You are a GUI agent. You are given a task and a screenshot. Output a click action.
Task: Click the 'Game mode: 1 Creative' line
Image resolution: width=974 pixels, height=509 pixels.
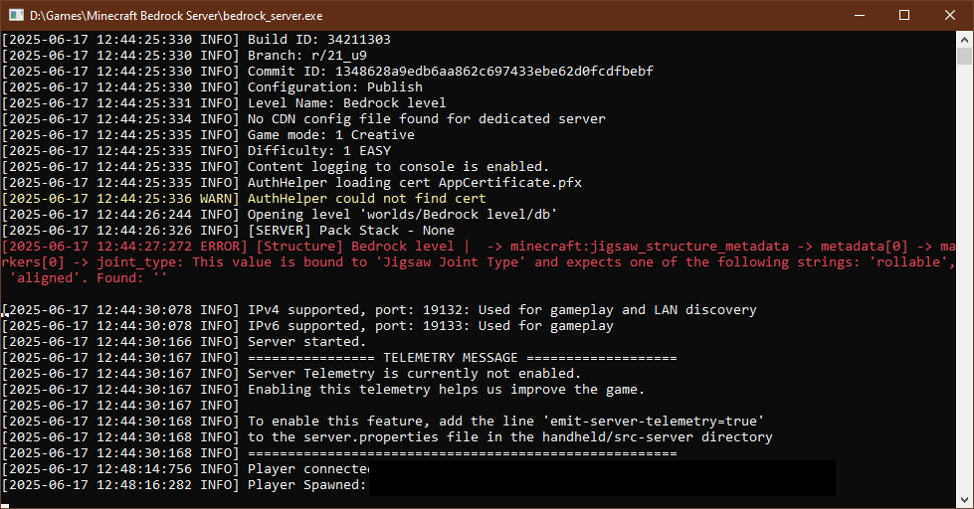click(x=330, y=135)
